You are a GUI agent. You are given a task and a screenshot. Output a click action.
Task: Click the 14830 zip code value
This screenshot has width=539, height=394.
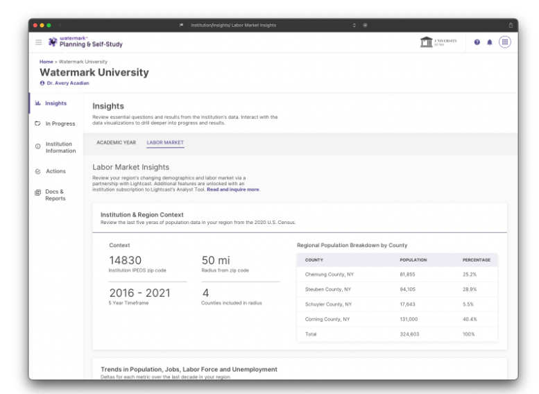pyautogui.click(x=125, y=260)
